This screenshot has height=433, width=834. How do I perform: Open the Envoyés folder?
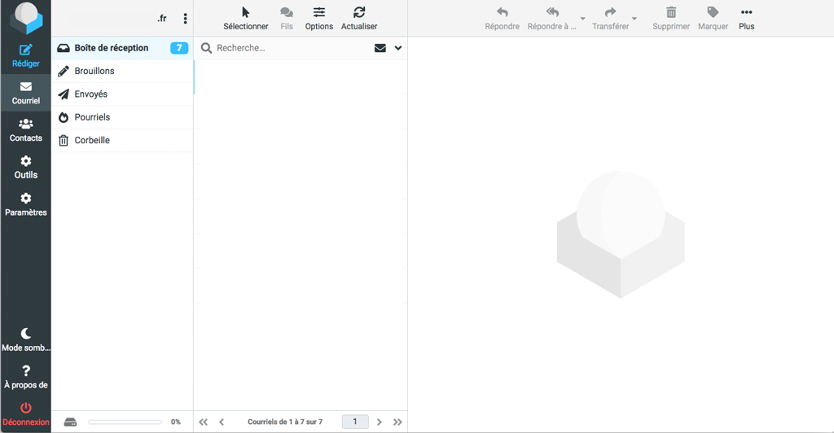122,94
